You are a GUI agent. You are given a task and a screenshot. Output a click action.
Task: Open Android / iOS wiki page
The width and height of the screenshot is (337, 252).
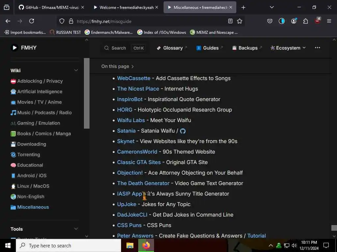(x=29, y=176)
